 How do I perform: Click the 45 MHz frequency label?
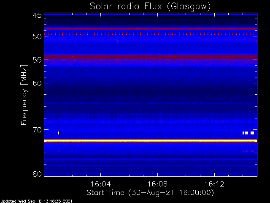pyautogui.click(x=37, y=16)
